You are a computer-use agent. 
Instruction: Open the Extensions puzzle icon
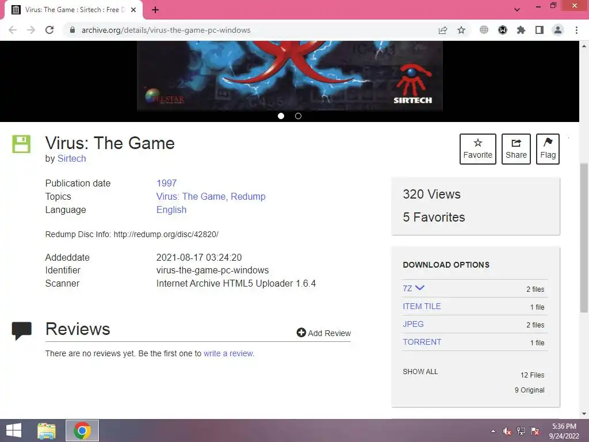[521, 30]
